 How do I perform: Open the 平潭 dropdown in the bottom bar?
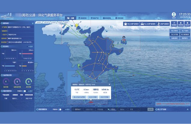coord(134,109)
